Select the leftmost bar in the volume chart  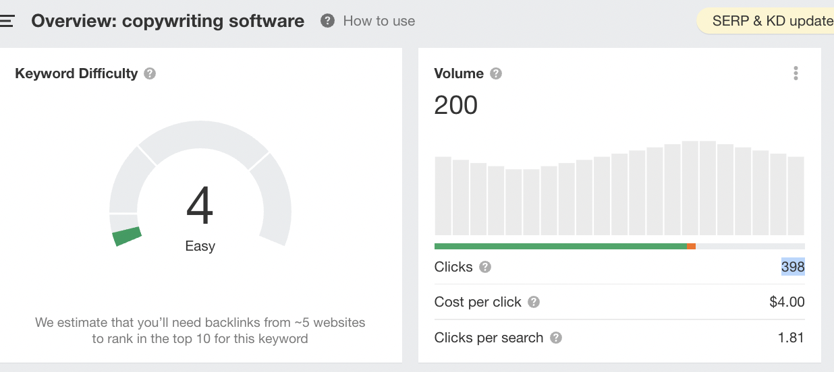point(443,195)
